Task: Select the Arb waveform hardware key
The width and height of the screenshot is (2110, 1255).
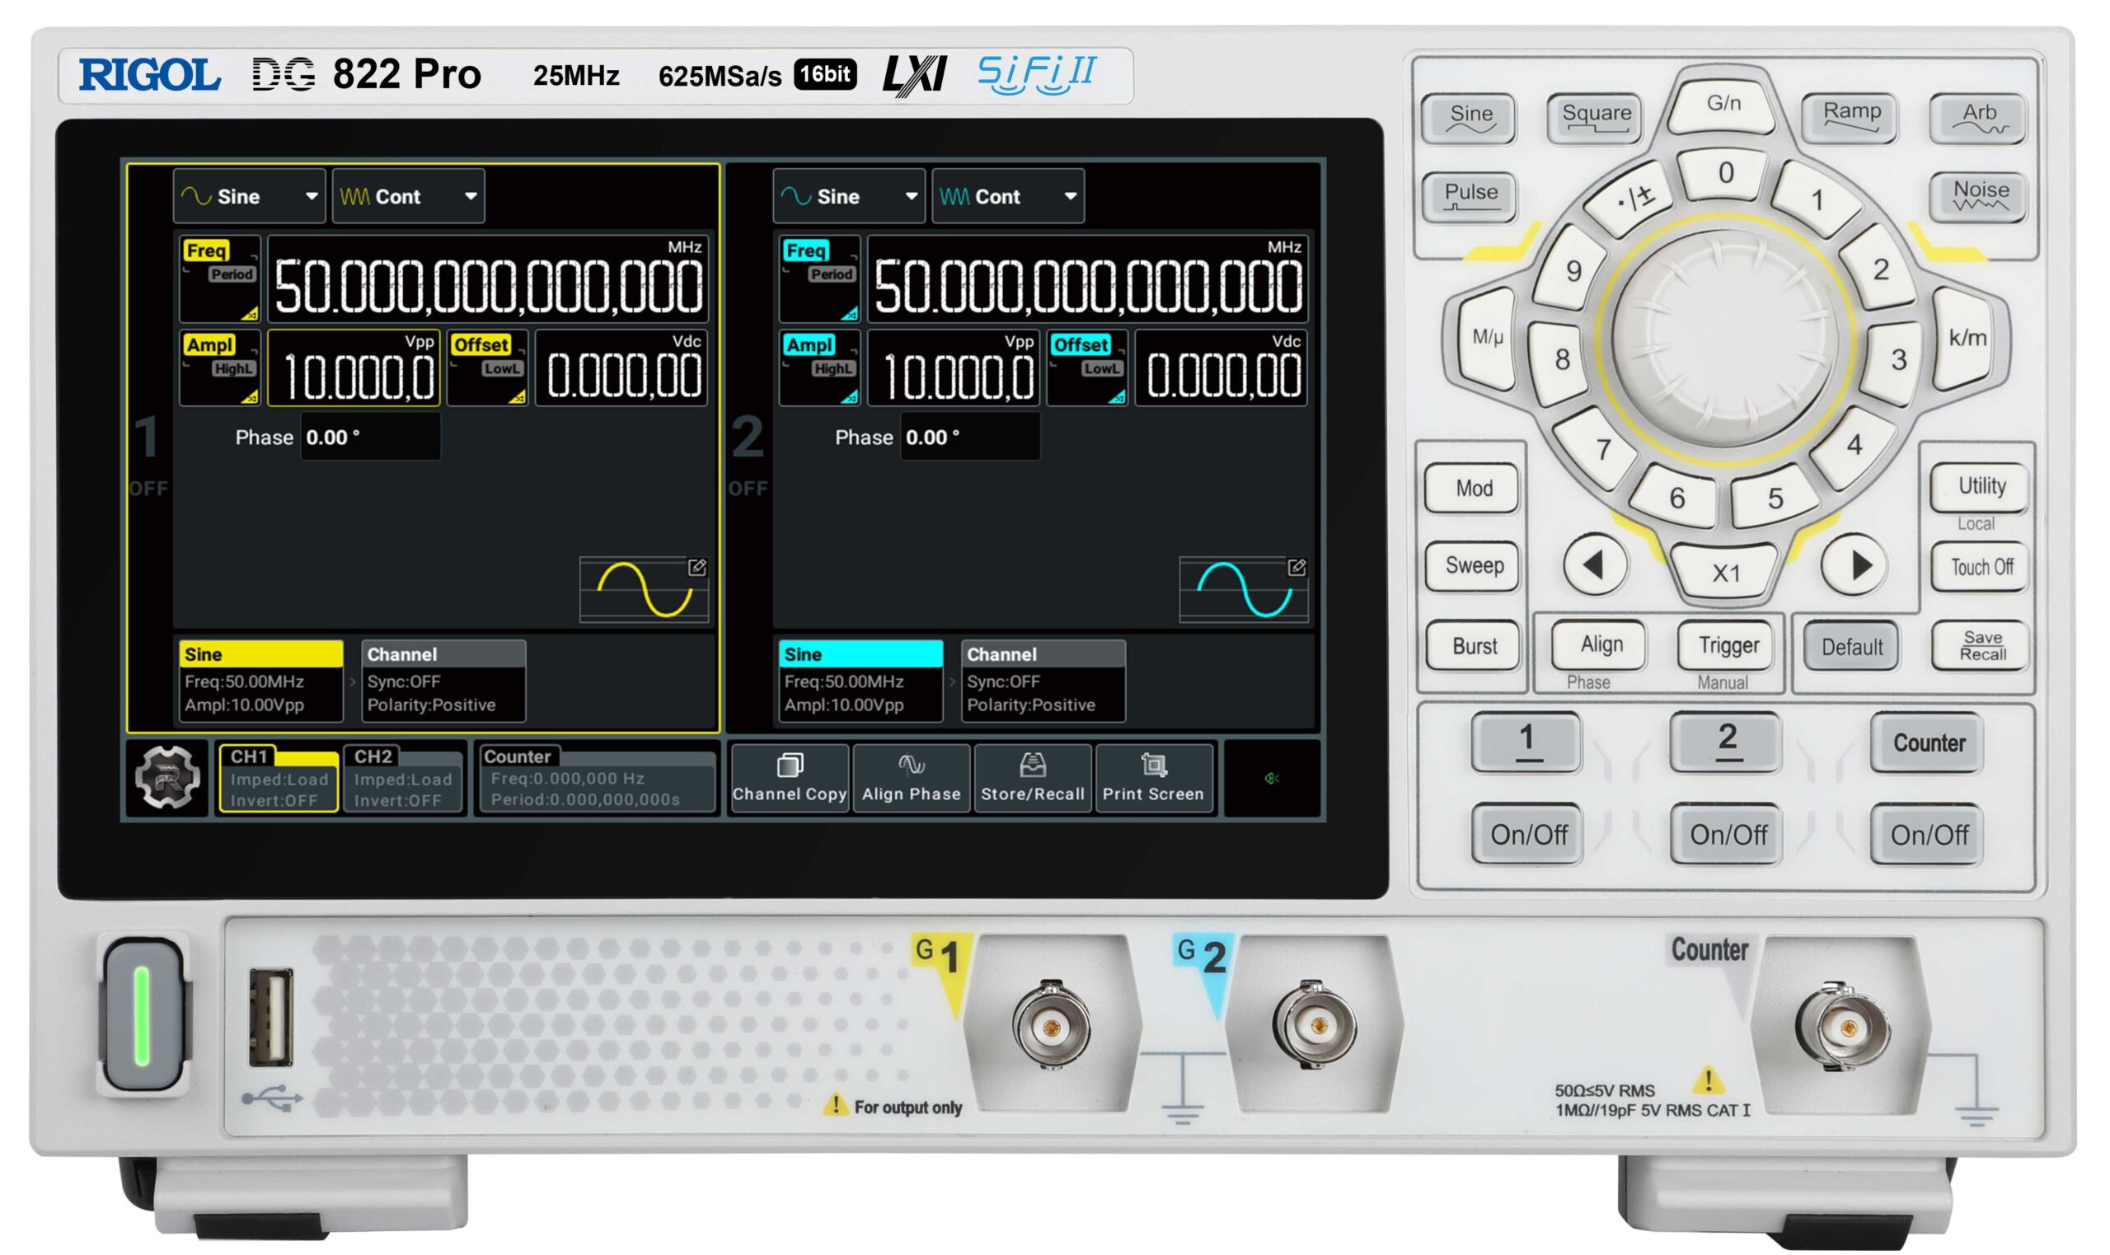Action: tap(1977, 117)
